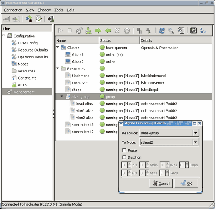Select the vlan1-alias resource row
216x210 pixels.
134,111
